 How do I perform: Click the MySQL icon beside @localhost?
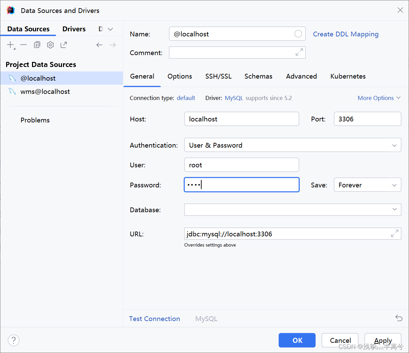click(x=12, y=78)
